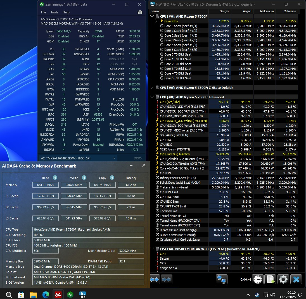Open the notification bell in the system tray
306x299 pixels.
point(300,295)
